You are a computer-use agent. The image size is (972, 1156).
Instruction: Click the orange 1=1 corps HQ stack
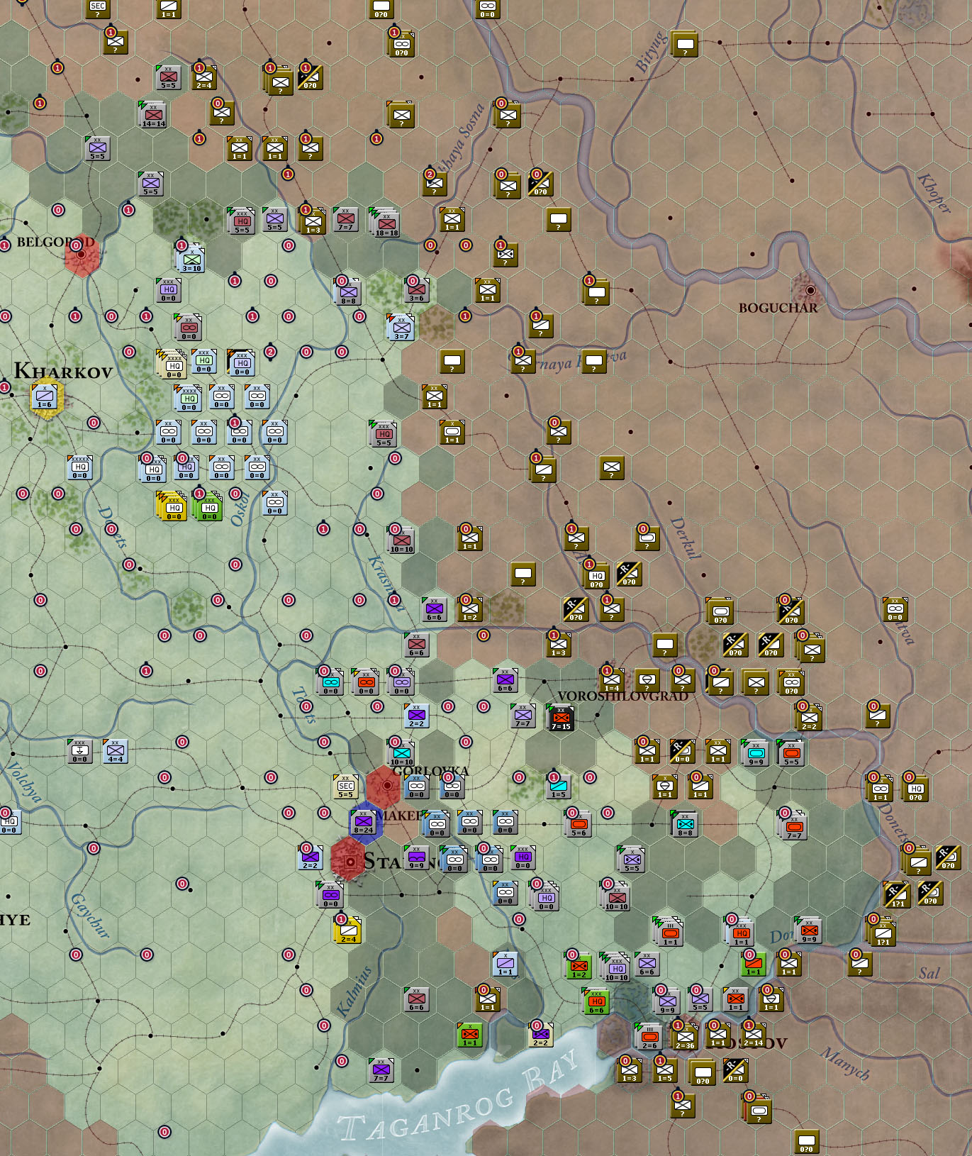[741, 933]
